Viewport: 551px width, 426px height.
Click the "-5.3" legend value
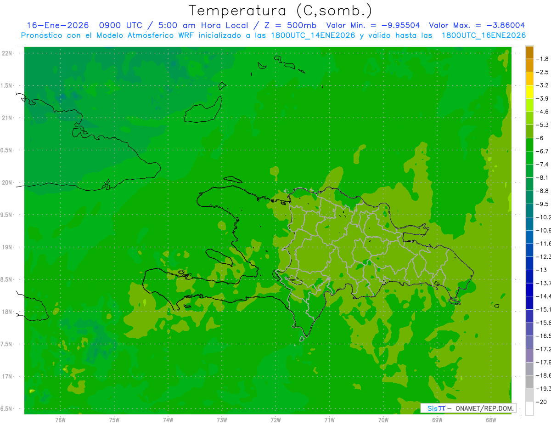tap(543, 125)
